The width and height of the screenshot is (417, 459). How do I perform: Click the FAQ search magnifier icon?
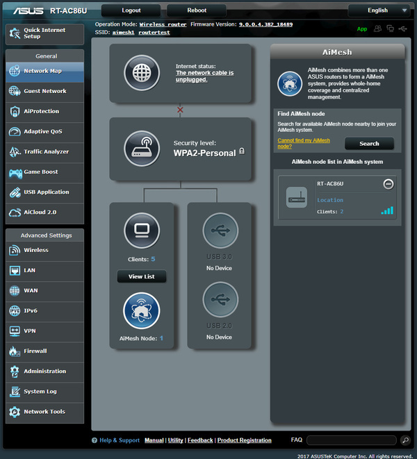point(406,440)
